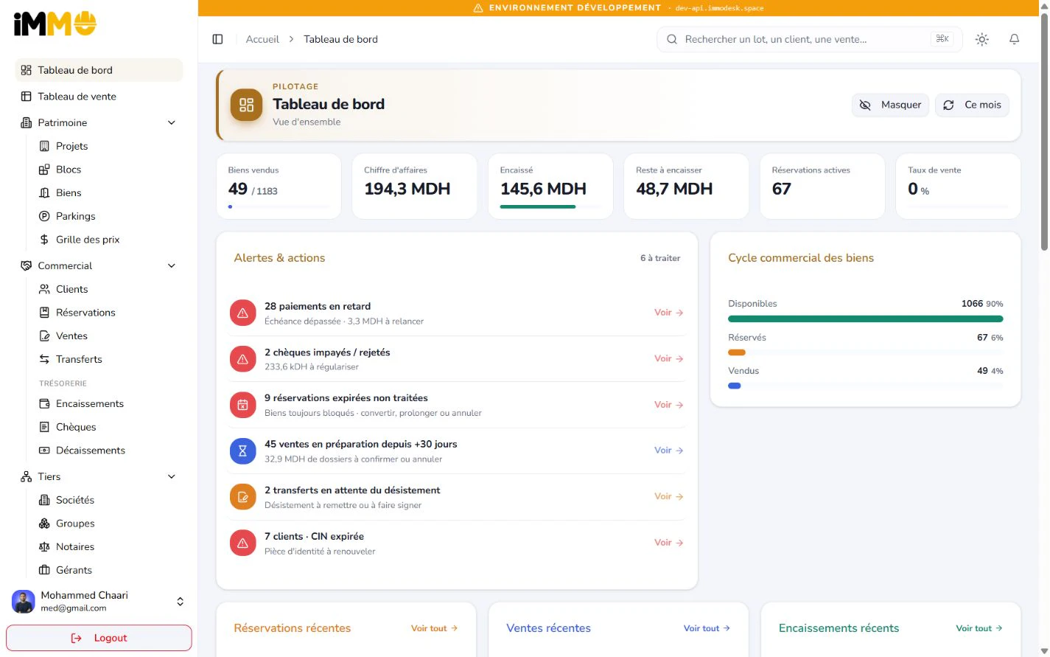
Task: Log out with the Logout button
Action: pyautogui.click(x=99, y=638)
